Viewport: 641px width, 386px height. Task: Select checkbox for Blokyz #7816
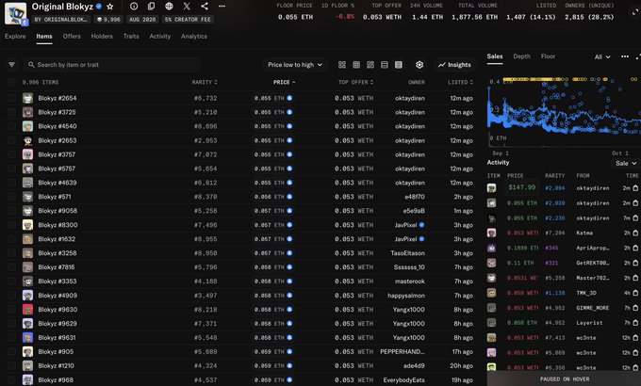coord(11,267)
